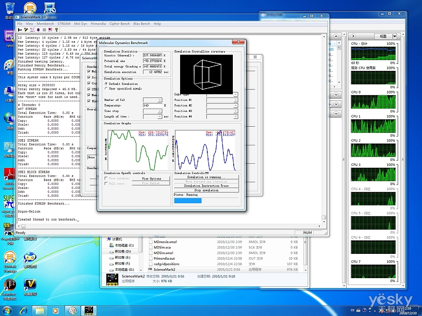Open Windows Media Player taskbar icon
Viewport: 422px width, 316px height.
(x=56, y=311)
